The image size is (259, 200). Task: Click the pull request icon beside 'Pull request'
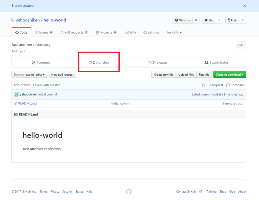tap(203, 85)
